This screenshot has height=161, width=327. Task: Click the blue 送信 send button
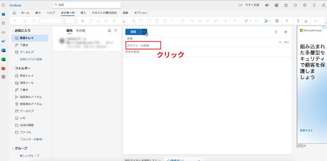click(x=133, y=32)
